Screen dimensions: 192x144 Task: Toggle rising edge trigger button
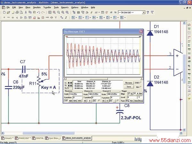pyautogui.click(x=129, y=93)
